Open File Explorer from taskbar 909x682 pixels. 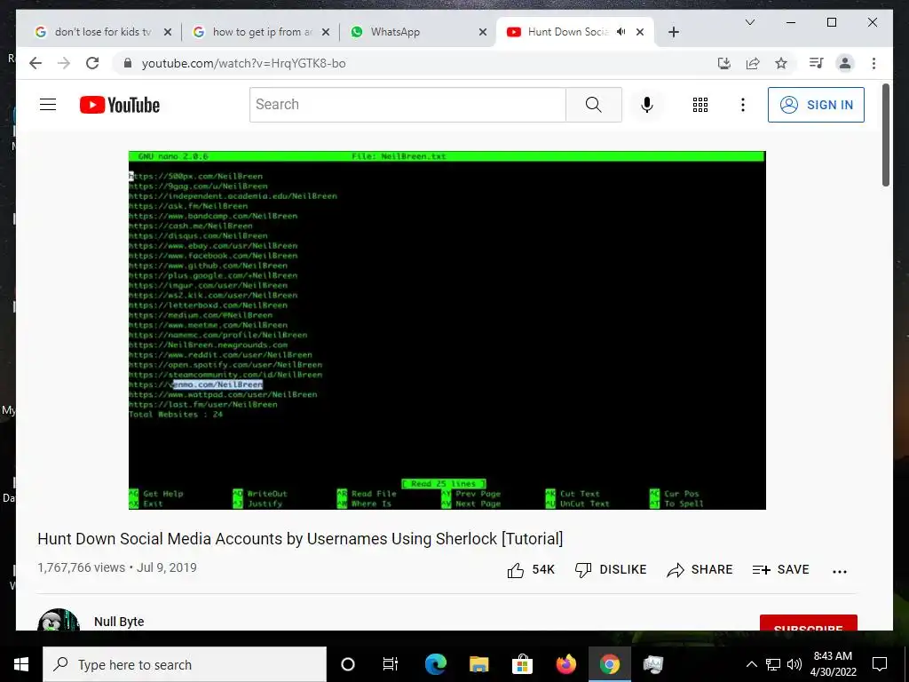478,664
